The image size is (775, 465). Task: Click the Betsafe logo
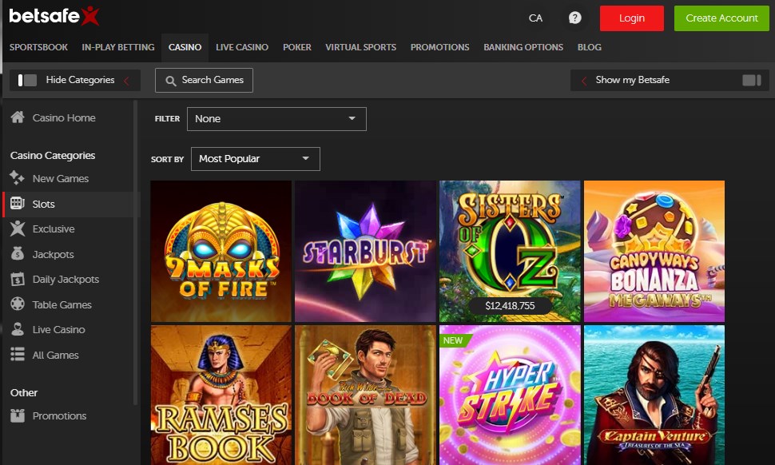click(54, 16)
